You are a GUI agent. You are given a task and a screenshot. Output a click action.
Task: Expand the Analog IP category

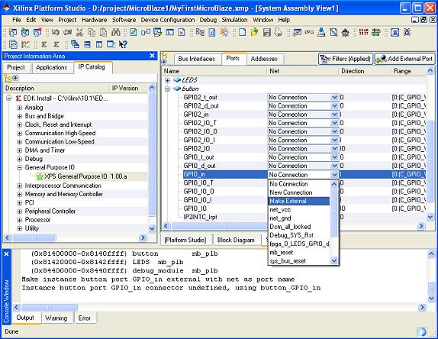(x=19, y=108)
